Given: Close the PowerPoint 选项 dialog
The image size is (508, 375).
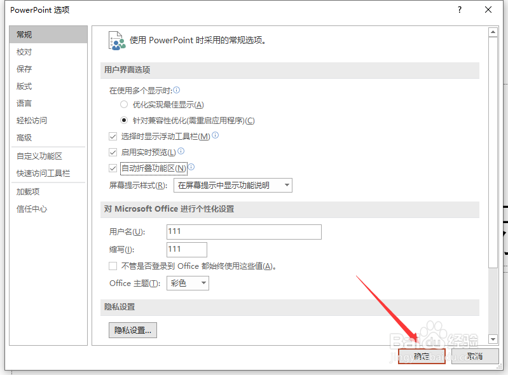Looking at the screenshot, I should 488,10.
